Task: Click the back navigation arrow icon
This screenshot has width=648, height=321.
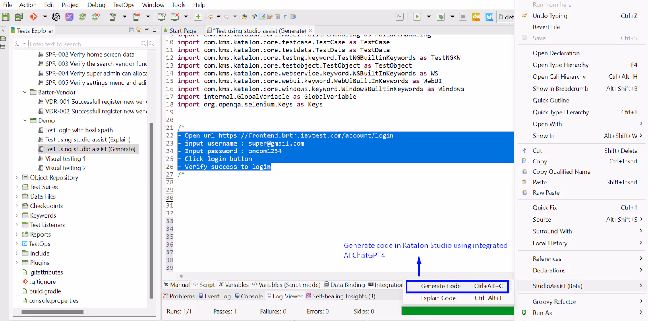Action: click(211, 17)
